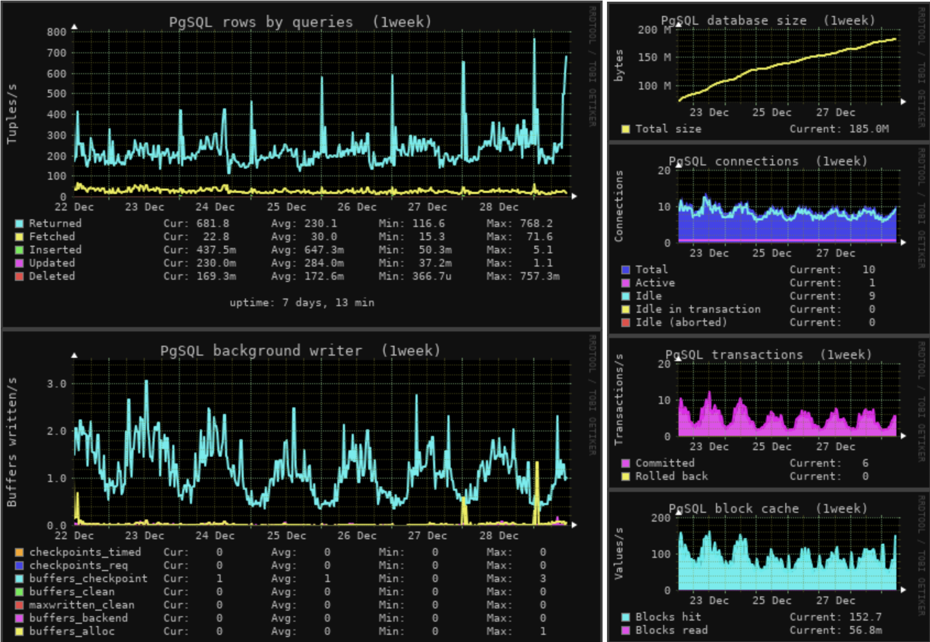Click the red Idle (aborted) swatch
930x642 pixels.
pos(626,323)
